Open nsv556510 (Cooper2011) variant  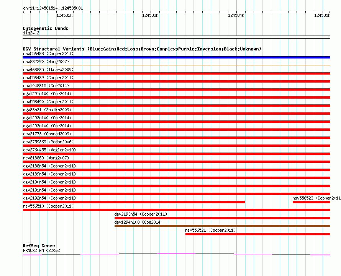(48, 206)
